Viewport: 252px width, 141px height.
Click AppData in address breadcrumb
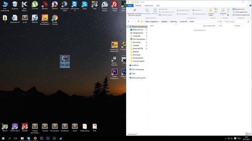[164, 22]
